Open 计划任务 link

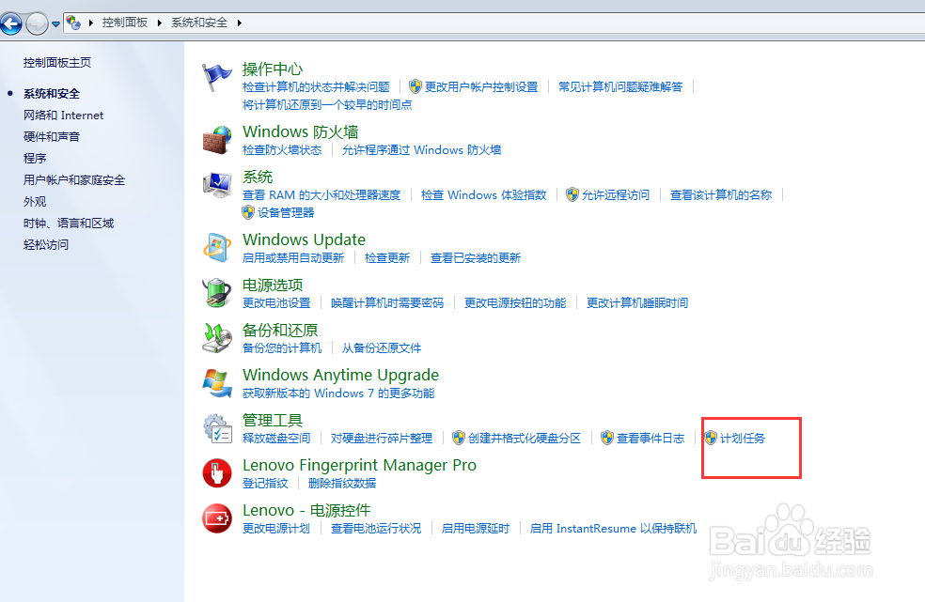[x=742, y=438]
